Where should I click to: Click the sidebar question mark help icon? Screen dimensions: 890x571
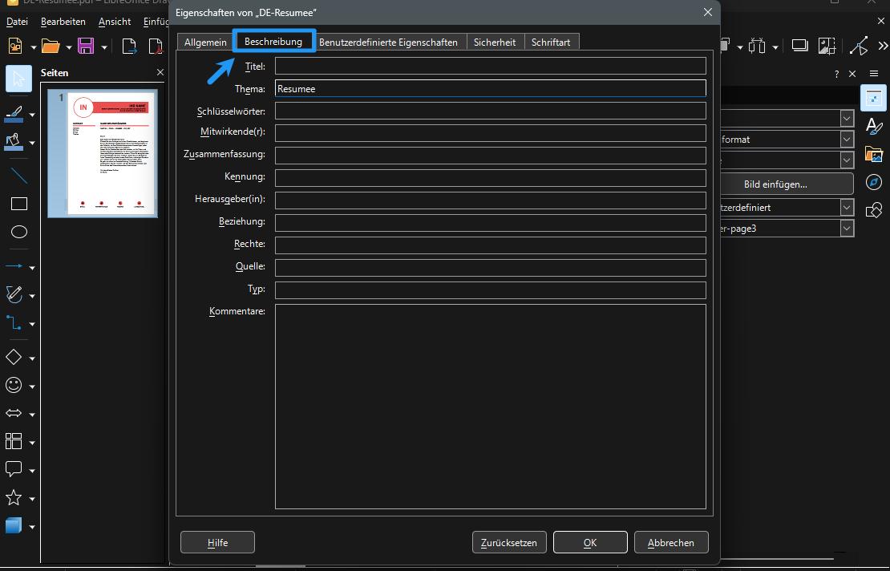click(836, 74)
